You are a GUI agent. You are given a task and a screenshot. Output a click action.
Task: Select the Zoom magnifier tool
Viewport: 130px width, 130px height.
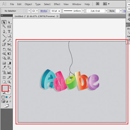point(9,82)
